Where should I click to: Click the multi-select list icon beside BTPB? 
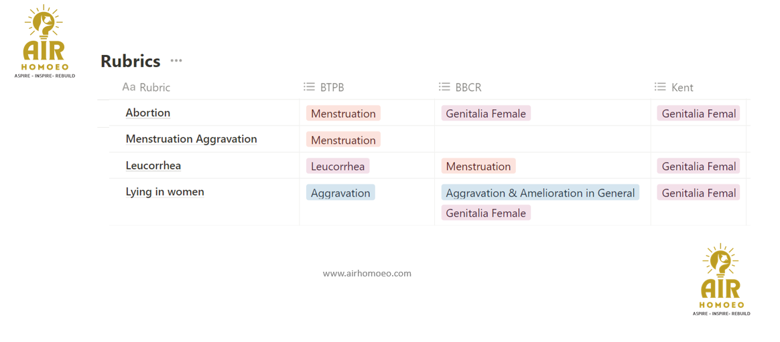[309, 87]
